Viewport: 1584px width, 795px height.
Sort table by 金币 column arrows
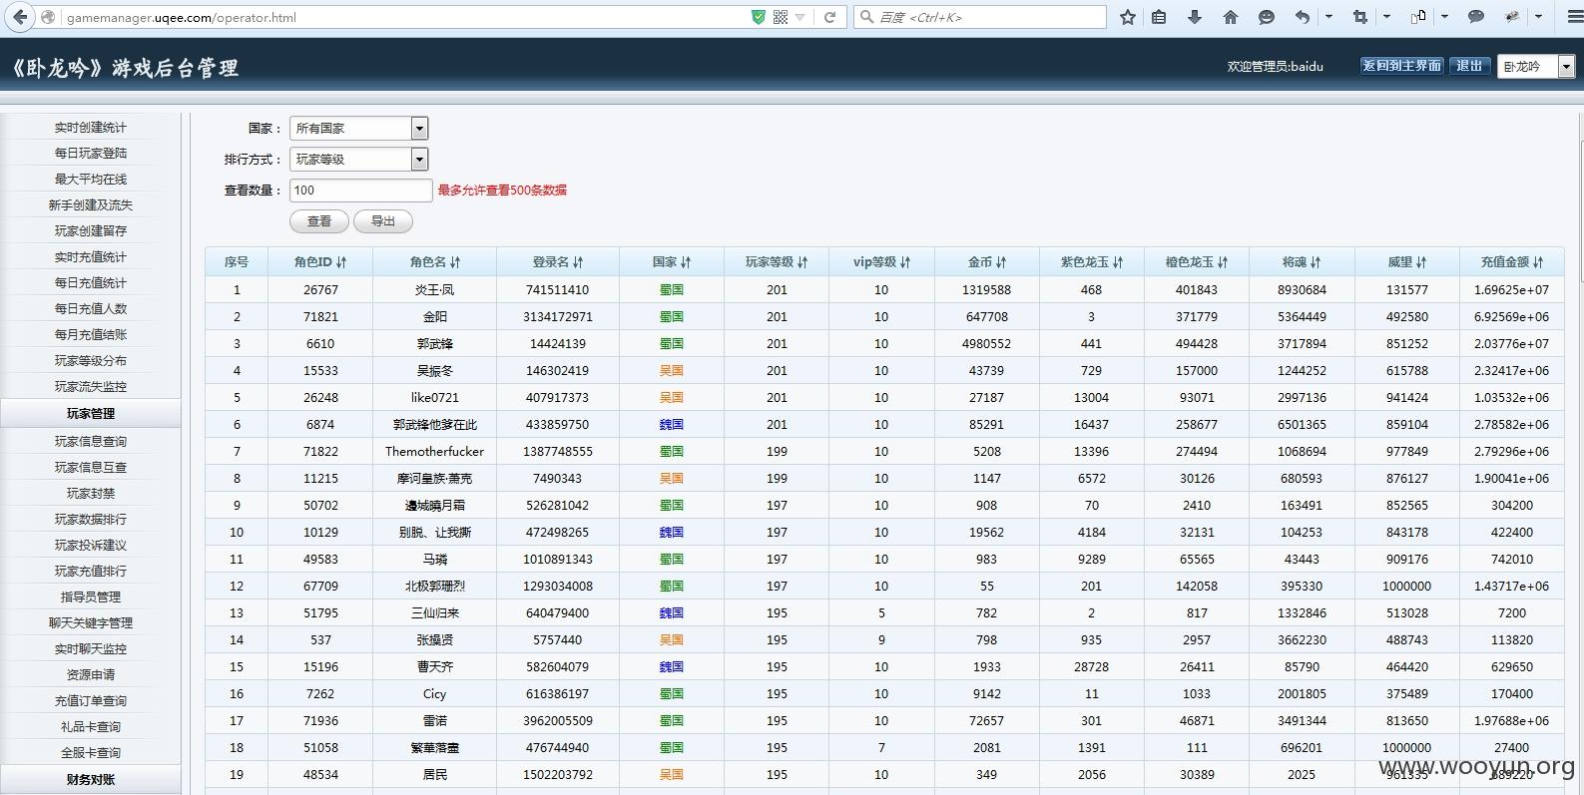(1001, 262)
